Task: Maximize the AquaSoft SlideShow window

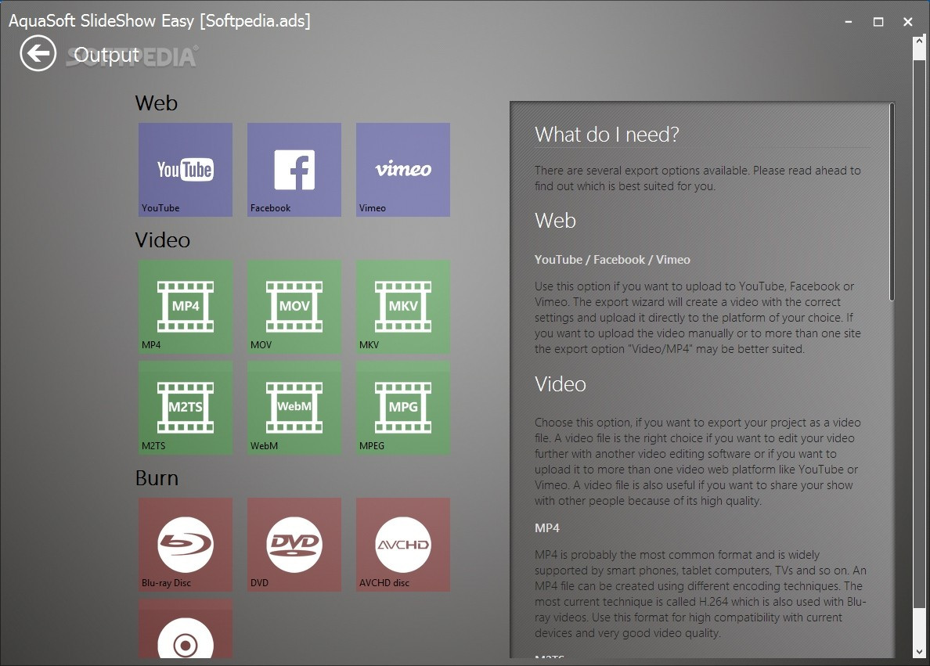Action: [x=878, y=22]
